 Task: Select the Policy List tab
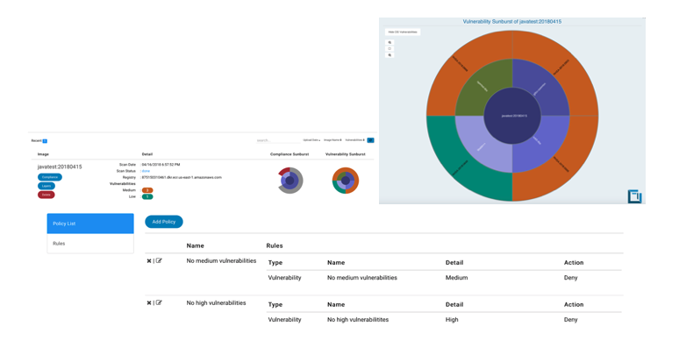90,224
